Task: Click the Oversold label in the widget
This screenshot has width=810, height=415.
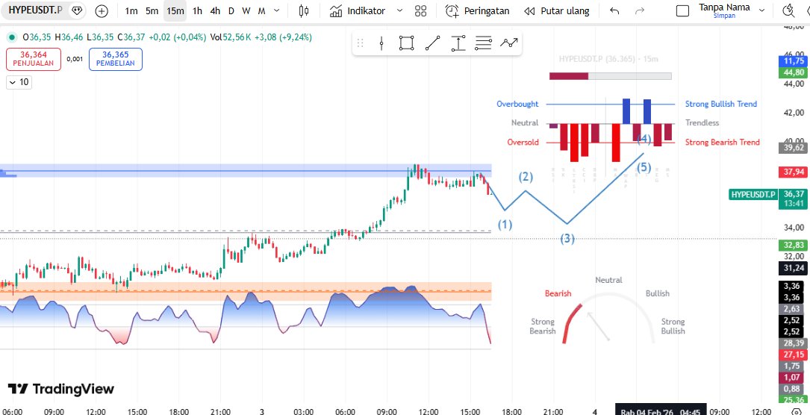Action: (523, 142)
